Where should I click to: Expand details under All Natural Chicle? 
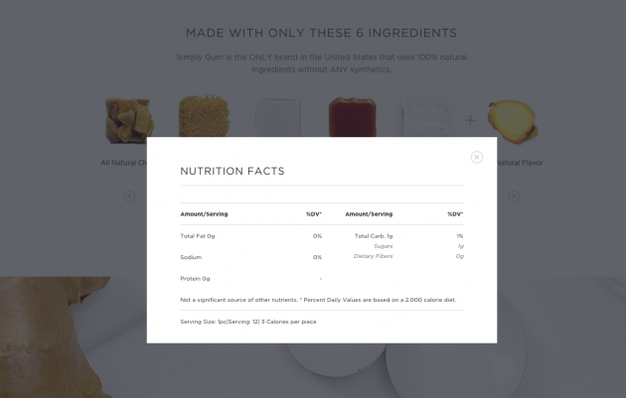[x=129, y=197]
